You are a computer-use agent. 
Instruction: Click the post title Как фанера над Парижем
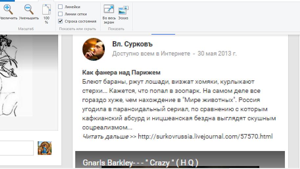(x=121, y=73)
